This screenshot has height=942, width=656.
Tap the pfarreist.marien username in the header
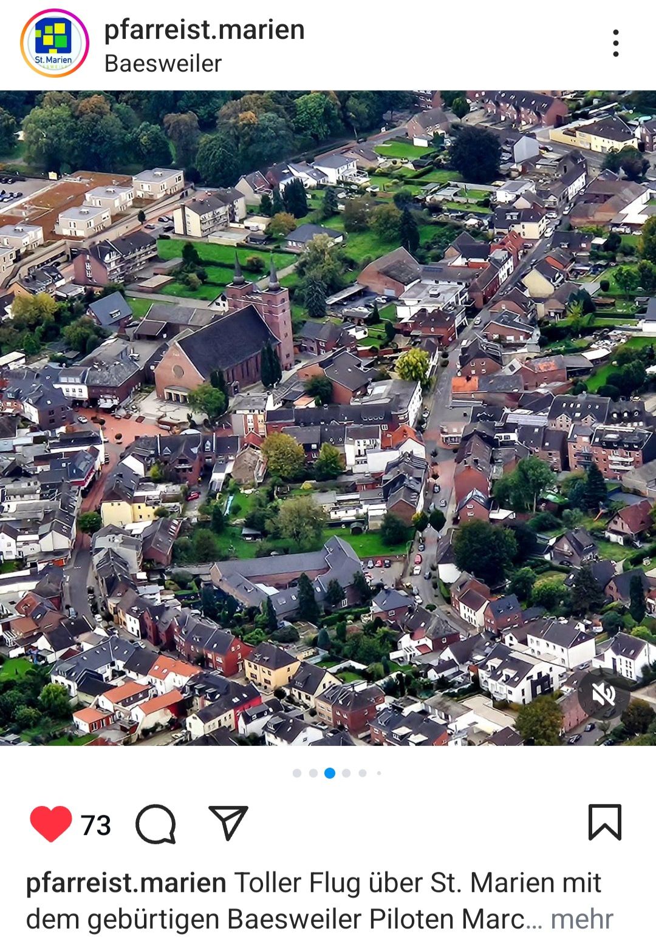[x=204, y=30]
